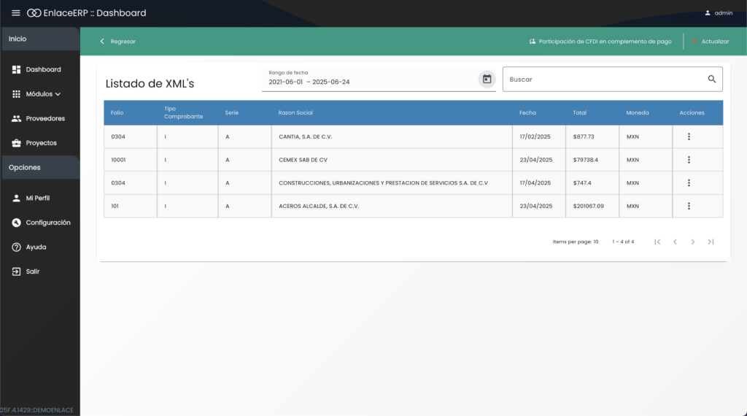Click the Actualizar refresh icon
The width and height of the screenshot is (747, 416).
tap(694, 42)
